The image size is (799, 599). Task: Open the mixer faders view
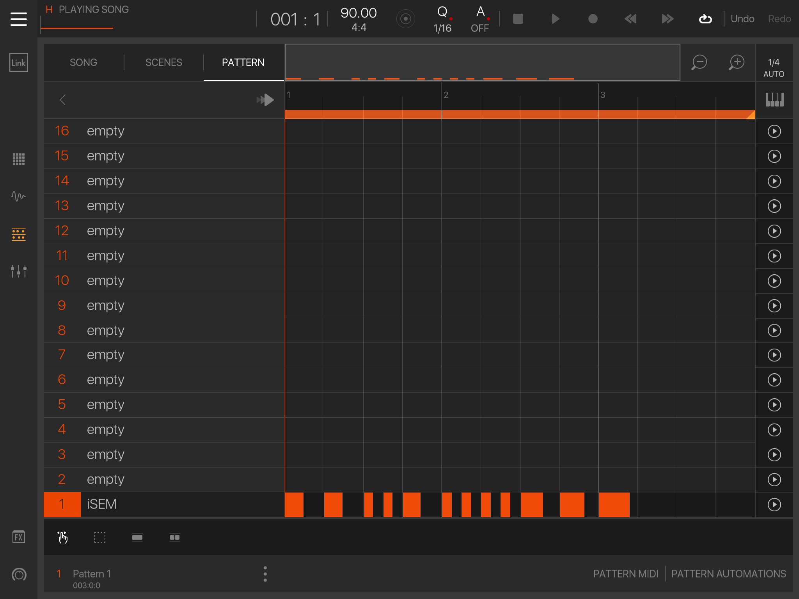coord(18,271)
